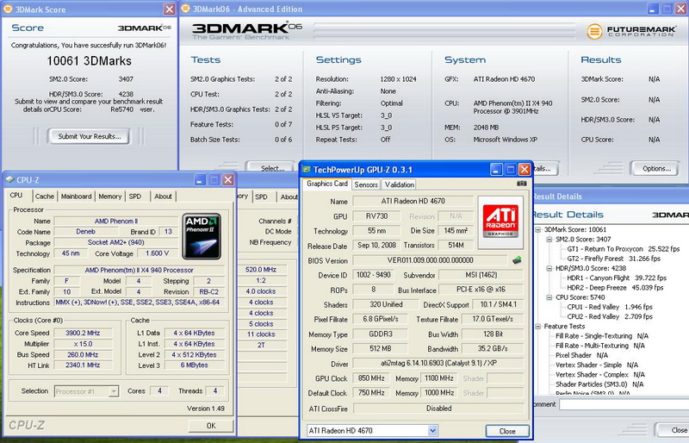
Task: Collapse the 3DMark Score: 10061 tree node
Action: [537, 229]
